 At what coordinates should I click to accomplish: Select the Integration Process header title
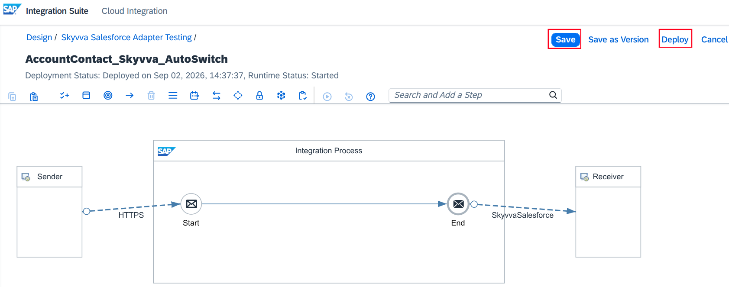[x=329, y=151]
